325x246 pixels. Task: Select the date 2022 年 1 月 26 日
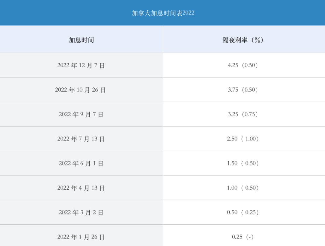(x=81, y=237)
